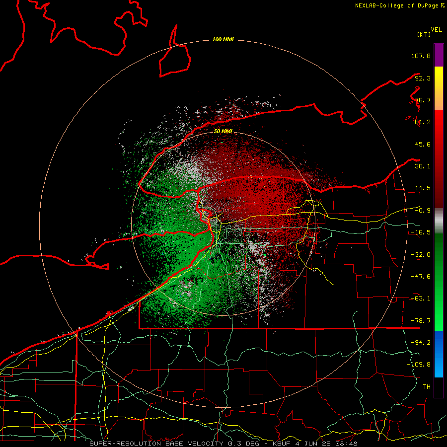Select the -109.8 legend value
Image resolution: width=447 pixels, height=447 pixels.
pos(419,365)
